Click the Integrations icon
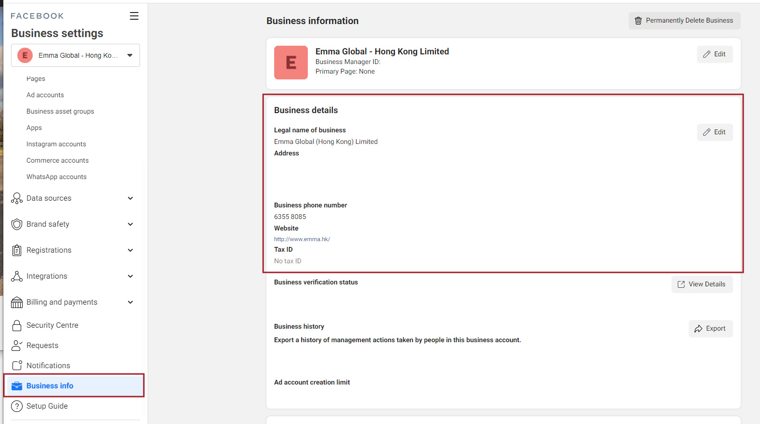This screenshot has width=760, height=424. pos(17,276)
